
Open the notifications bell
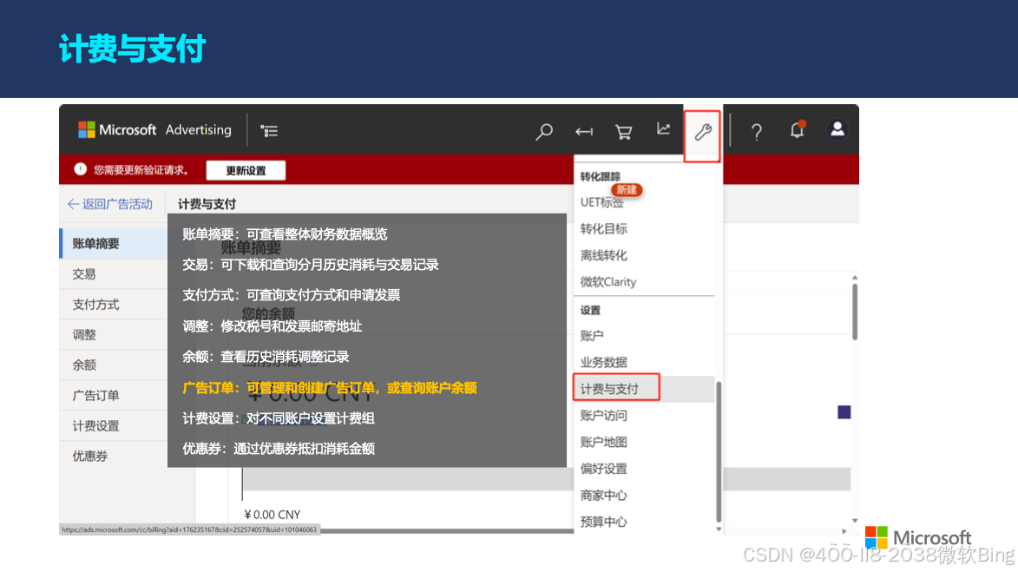tap(798, 130)
